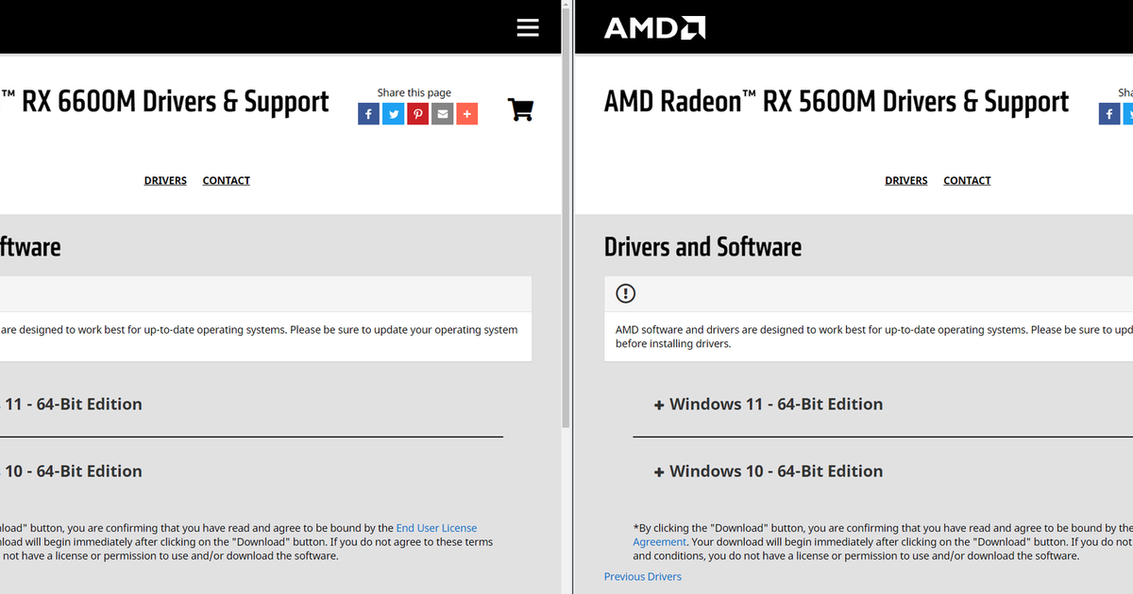Open the shopping cart icon

520,109
